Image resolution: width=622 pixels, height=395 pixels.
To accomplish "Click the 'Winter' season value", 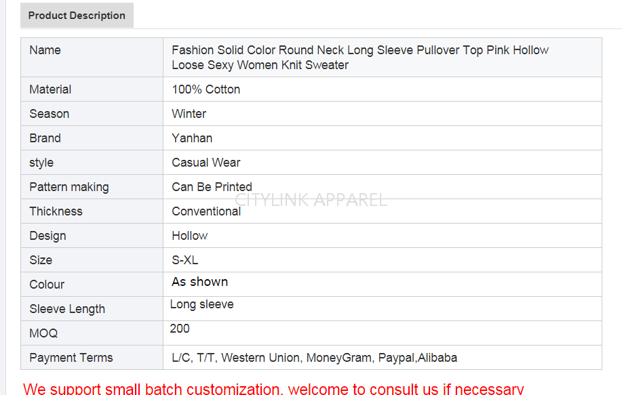I will click(189, 114).
